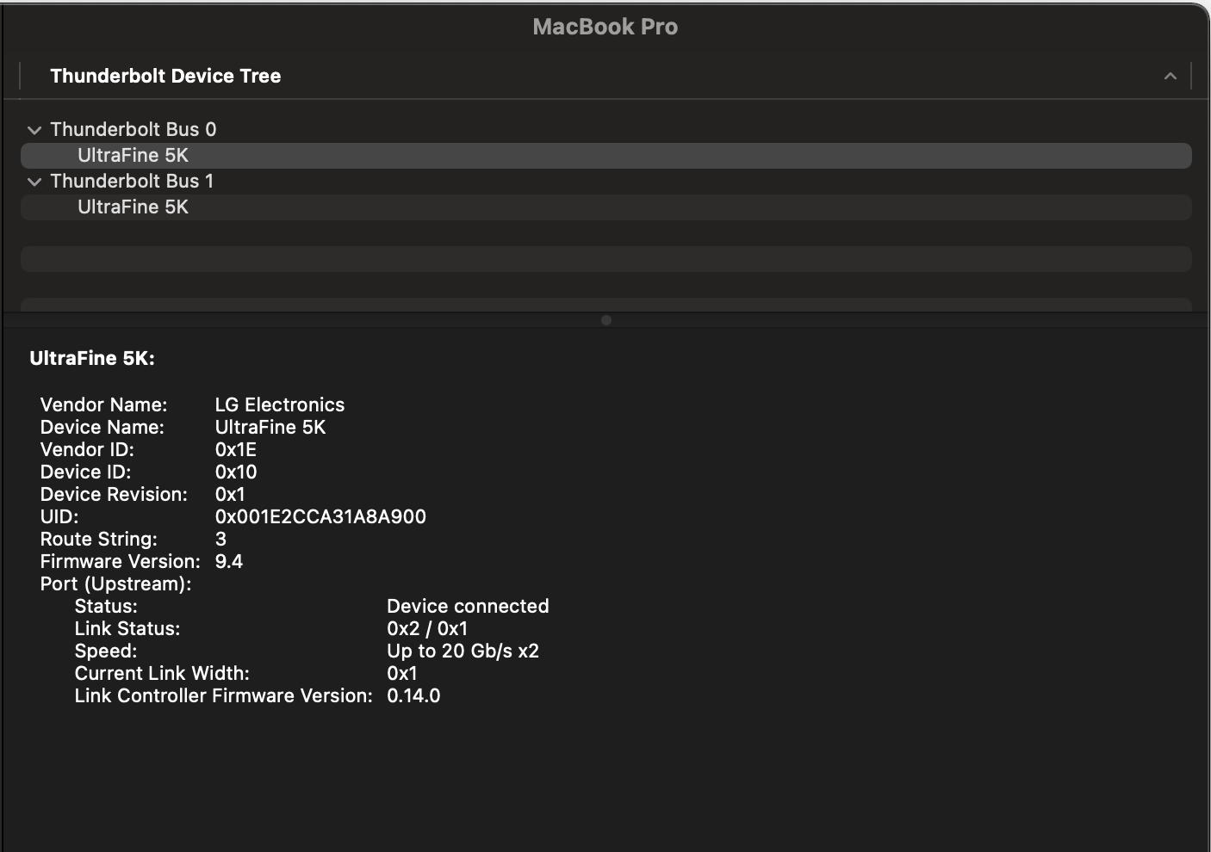
Task: Click the Firmware Version: label
Action: [x=120, y=561]
